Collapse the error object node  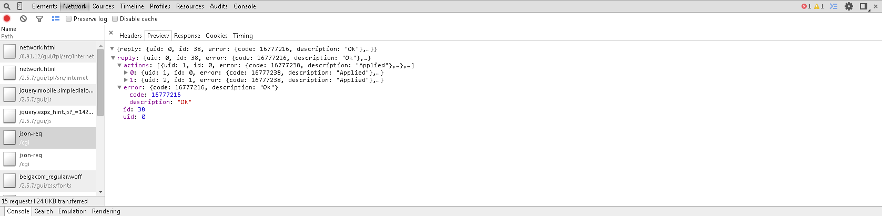[x=119, y=87]
